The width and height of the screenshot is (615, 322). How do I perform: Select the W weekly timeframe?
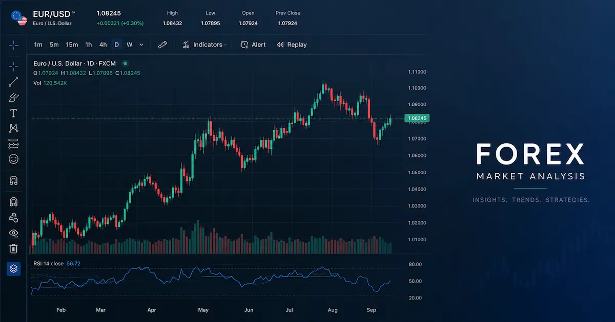pyautogui.click(x=130, y=45)
